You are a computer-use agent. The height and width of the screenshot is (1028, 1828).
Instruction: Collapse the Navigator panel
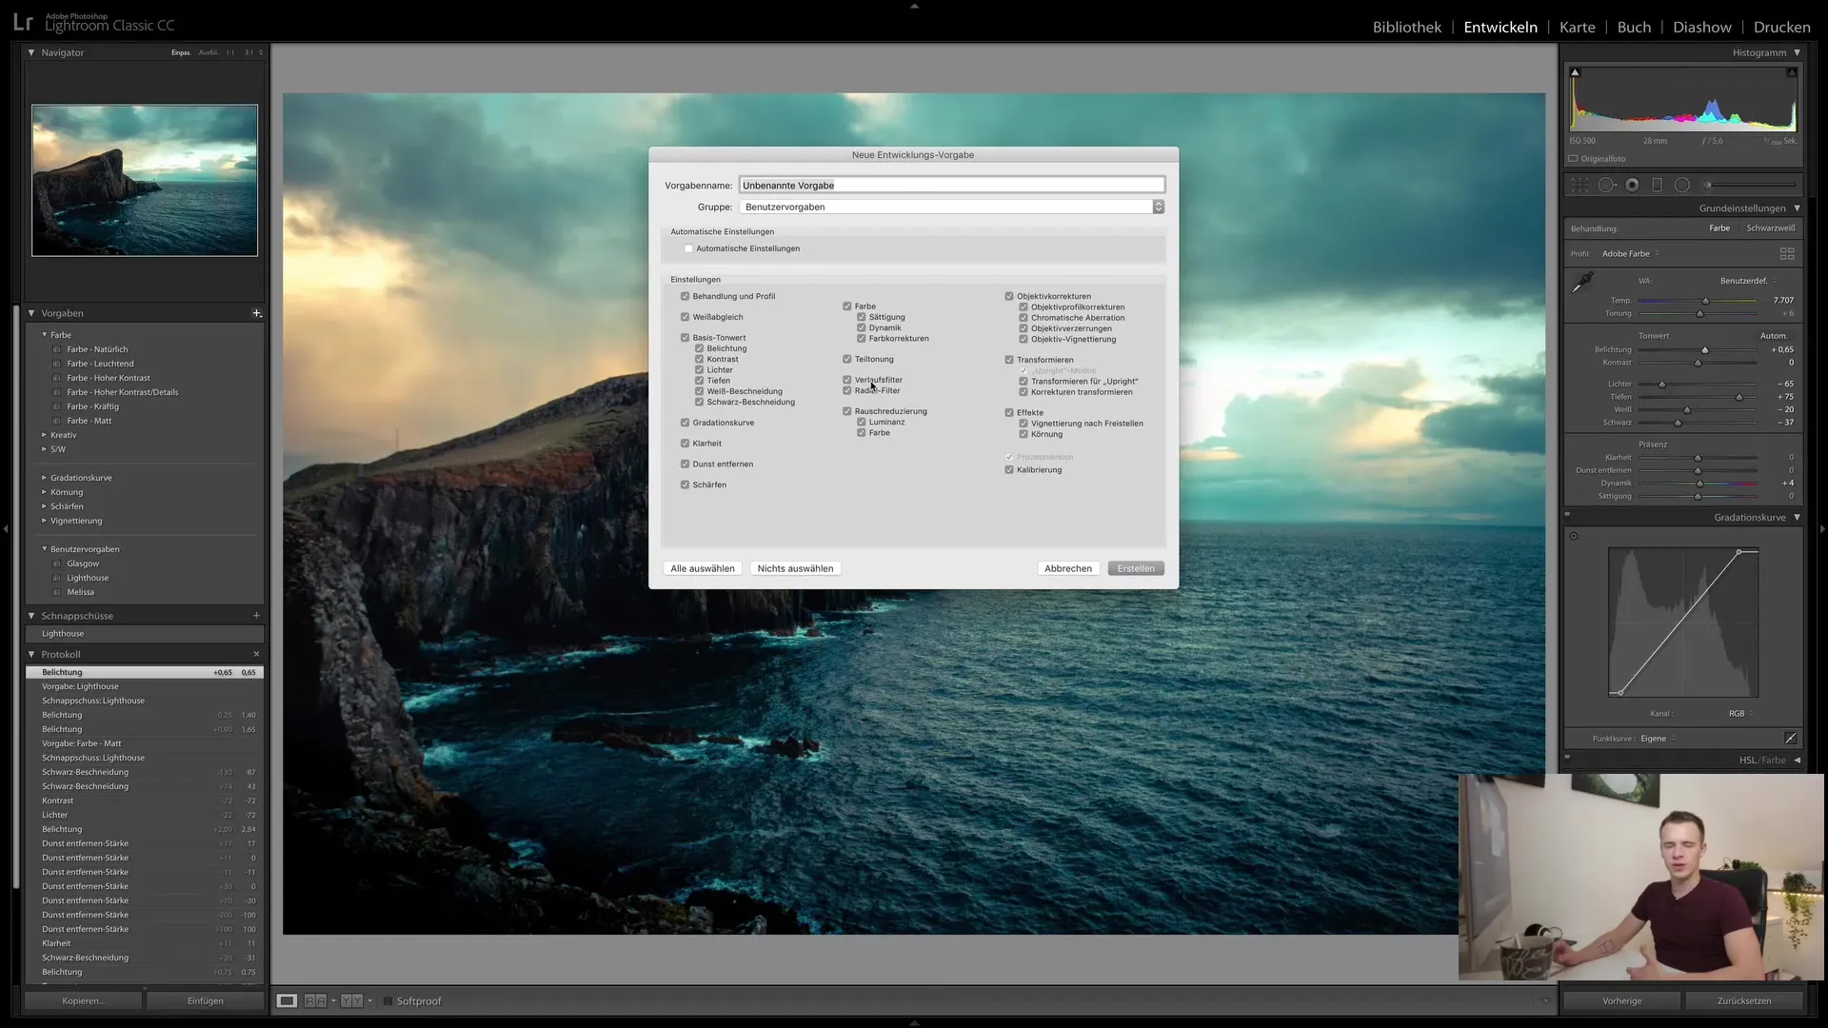pos(31,53)
